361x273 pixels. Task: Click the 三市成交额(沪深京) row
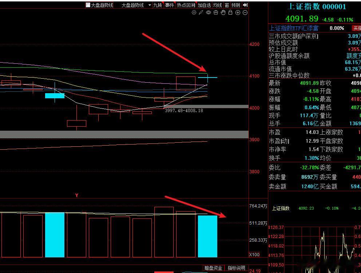point(314,36)
